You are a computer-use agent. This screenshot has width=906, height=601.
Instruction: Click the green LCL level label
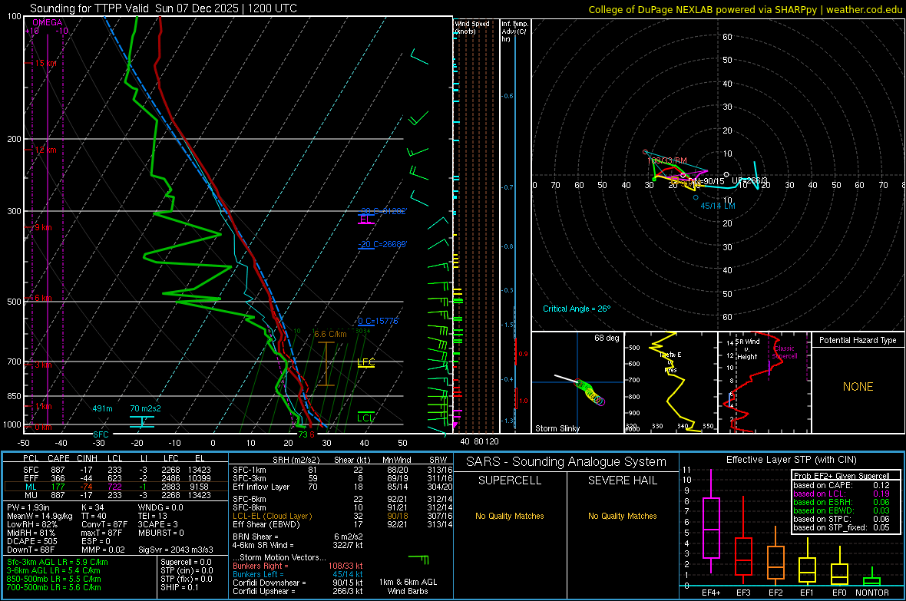[365, 418]
